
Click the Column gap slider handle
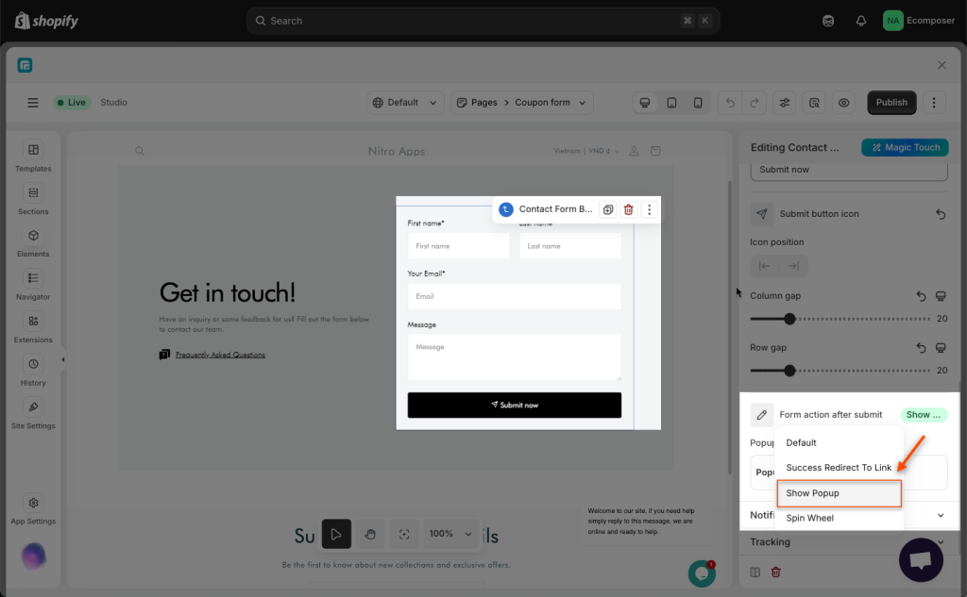(x=790, y=319)
